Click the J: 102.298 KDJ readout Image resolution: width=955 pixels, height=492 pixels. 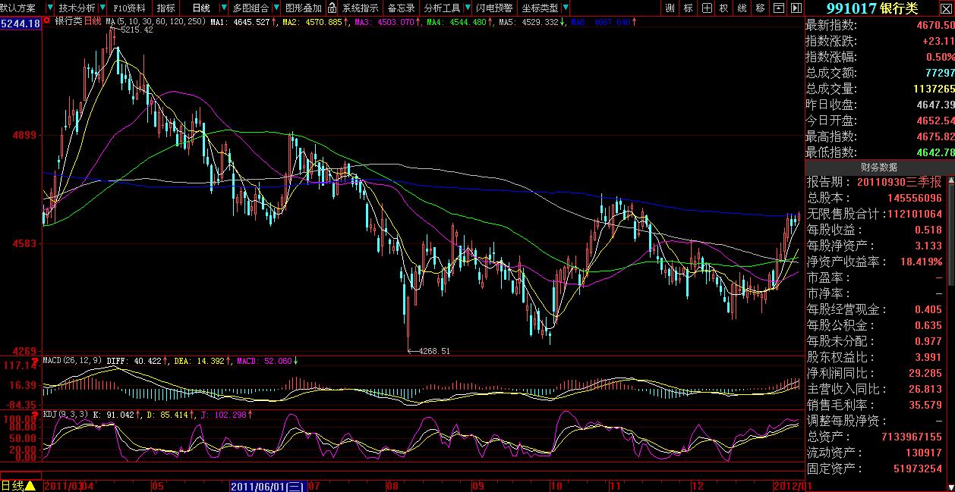coord(224,415)
